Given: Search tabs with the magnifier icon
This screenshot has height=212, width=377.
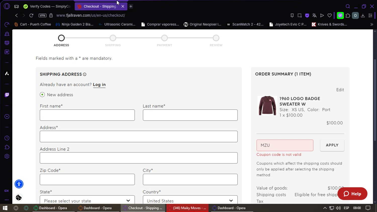Looking at the screenshot, I should 348,6.
